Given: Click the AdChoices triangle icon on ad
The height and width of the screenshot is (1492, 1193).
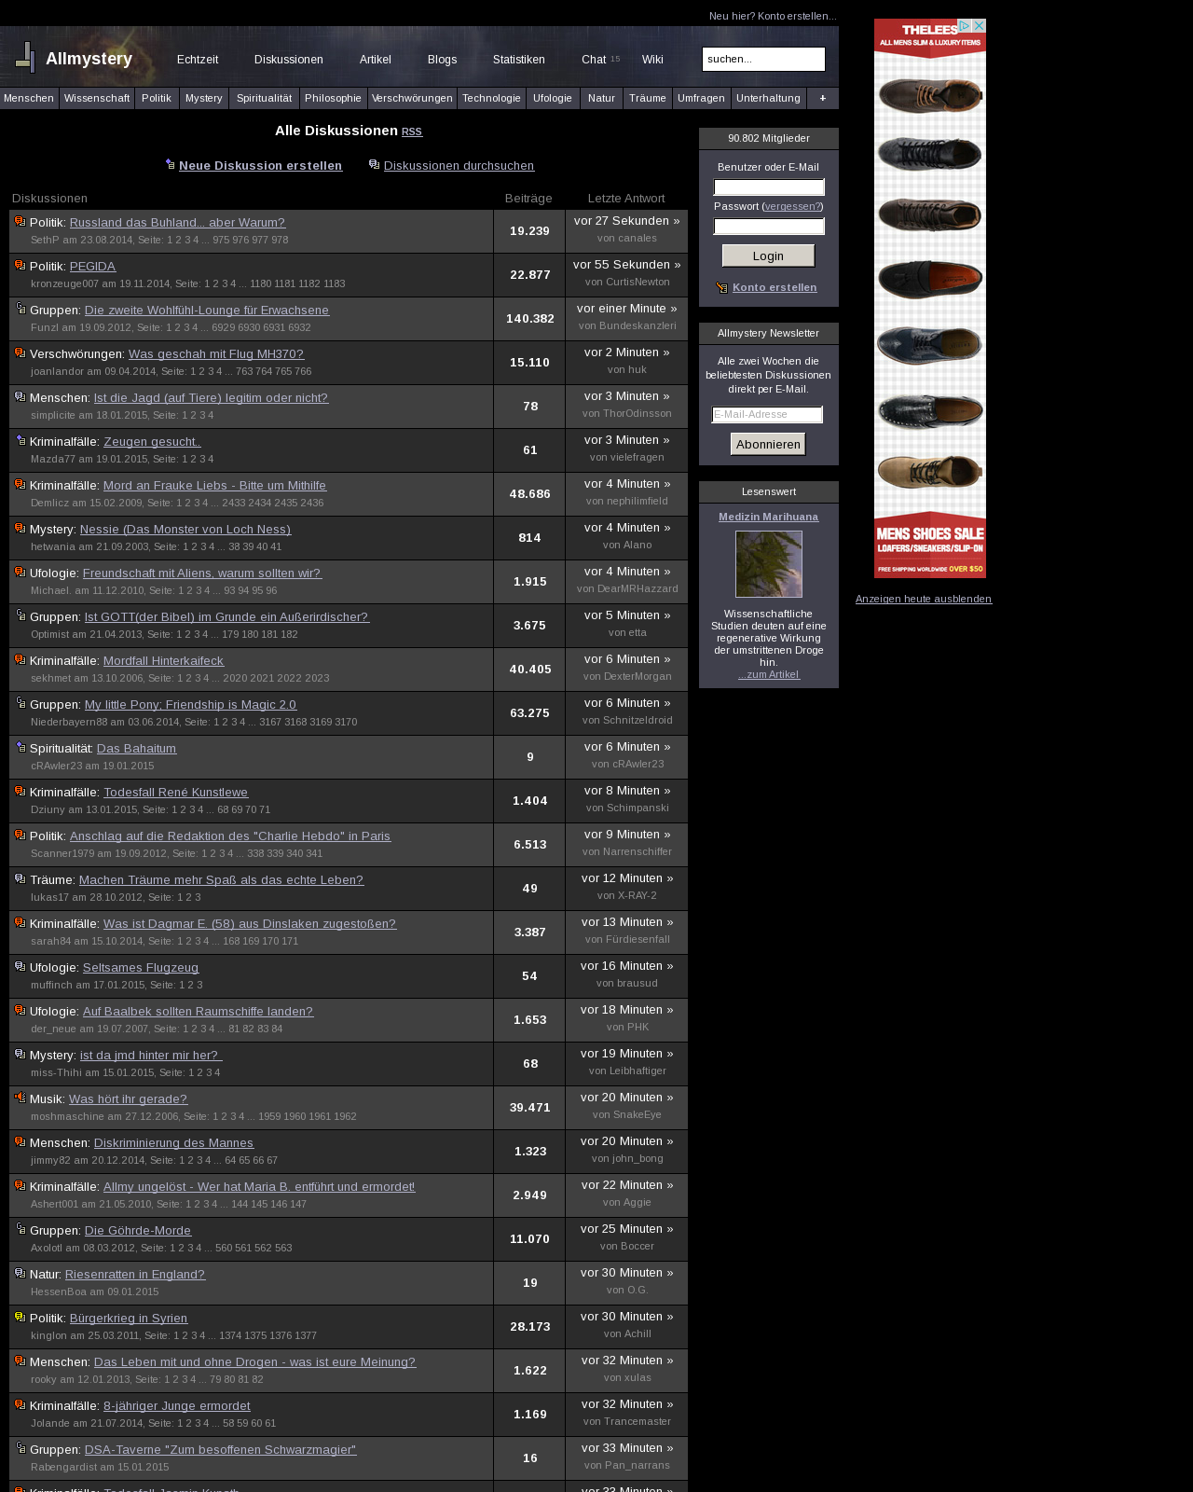Looking at the screenshot, I should 966,26.
